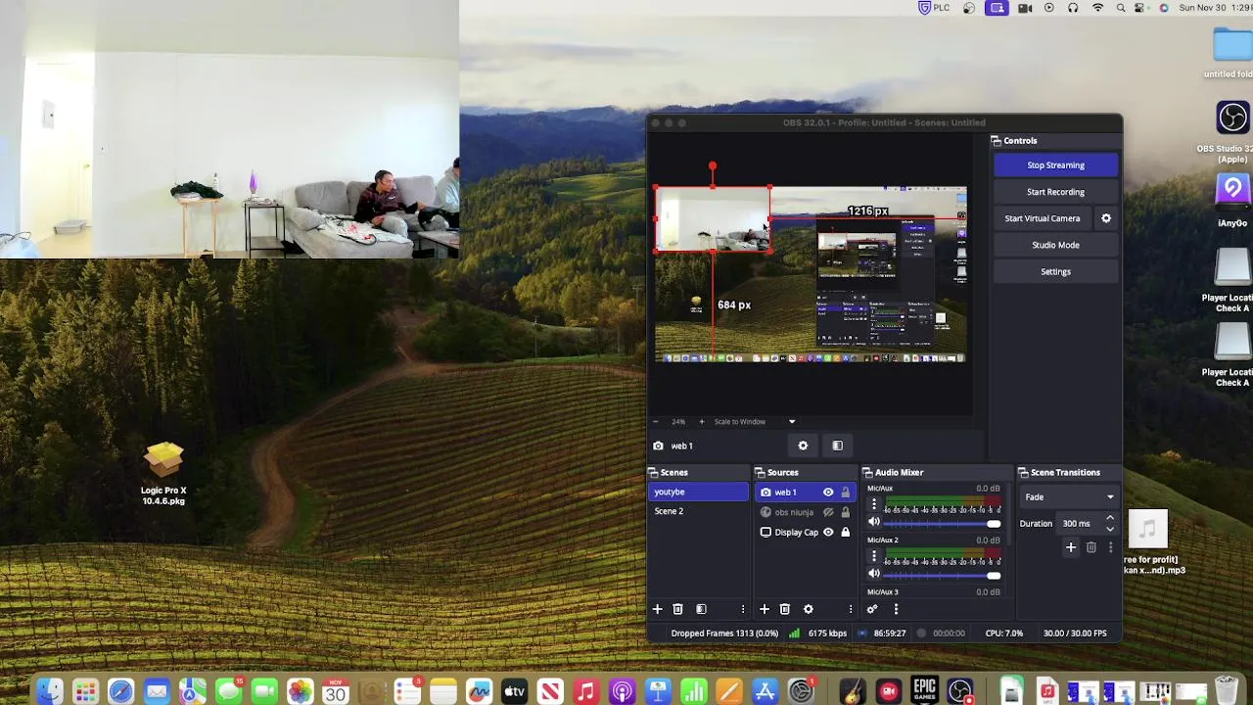This screenshot has height=705, width=1253.
Task: Toggle Studio Mode button
Action: 1055,245
